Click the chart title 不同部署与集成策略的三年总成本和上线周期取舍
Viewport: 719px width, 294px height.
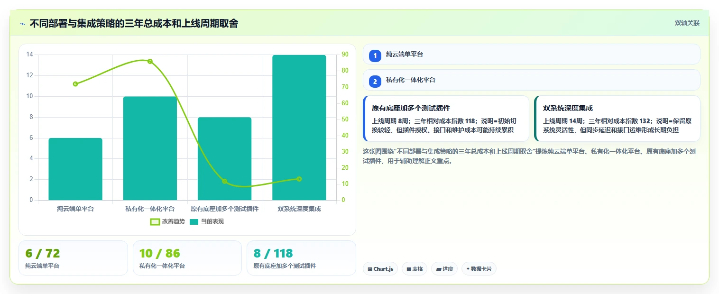point(134,23)
